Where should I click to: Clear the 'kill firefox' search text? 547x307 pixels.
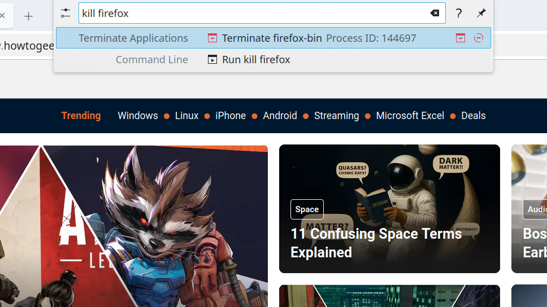point(435,13)
